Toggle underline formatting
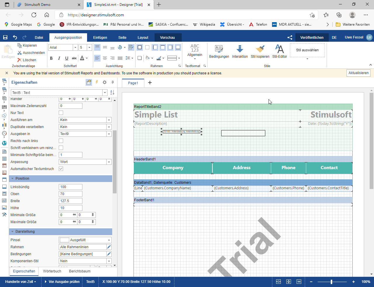The image size is (374, 287). click(67, 58)
